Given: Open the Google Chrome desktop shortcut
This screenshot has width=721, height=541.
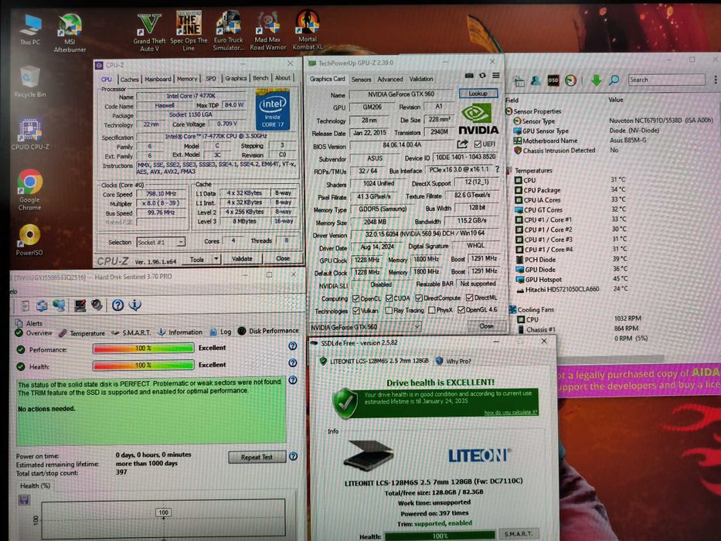Looking at the screenshot, I should pyautogui.click(x=30, y=189).
